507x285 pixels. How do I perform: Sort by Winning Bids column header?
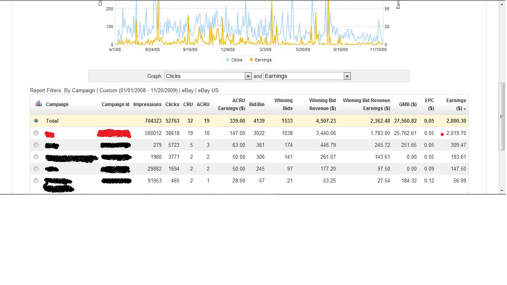click(283, 104)
